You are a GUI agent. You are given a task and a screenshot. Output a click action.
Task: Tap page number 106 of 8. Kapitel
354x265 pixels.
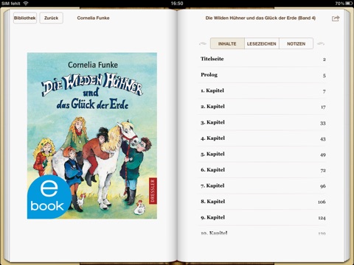(x=322, y=202)
